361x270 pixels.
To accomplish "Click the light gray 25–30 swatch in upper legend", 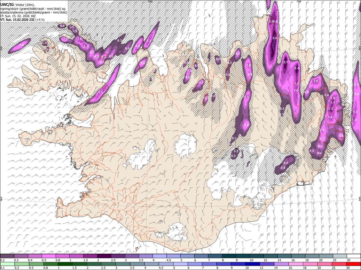I will point(340,256).
